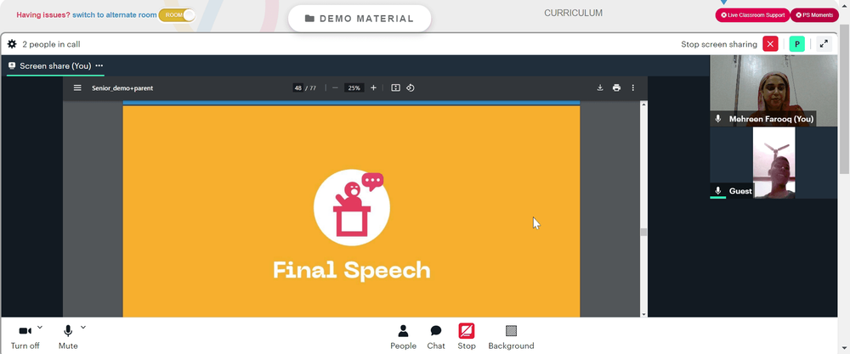Click switch to alternate room link
Screen dimensions: 850x354
tap(115, 15)
